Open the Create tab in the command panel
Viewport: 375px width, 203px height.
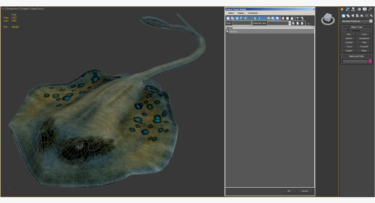(342, 9)
